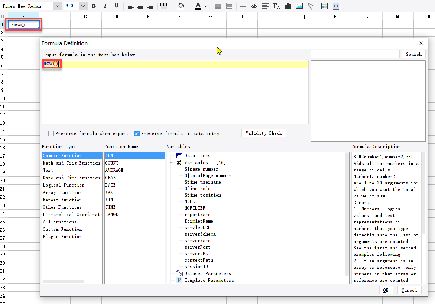Click the search input field

[x=355, y=54]
